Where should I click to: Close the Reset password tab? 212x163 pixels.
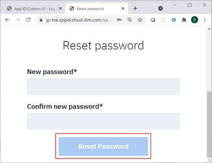pos(123,8)
